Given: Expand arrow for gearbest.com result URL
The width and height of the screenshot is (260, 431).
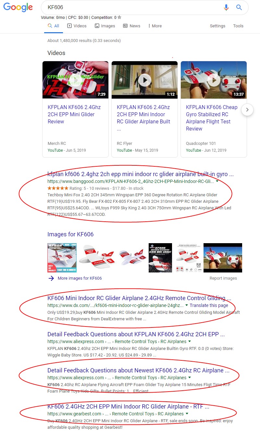Looking at the screenshot, I should click(187, 414).
